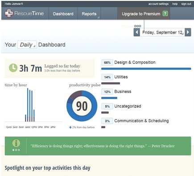Select the second banner pagination dot

pos(16,150)
